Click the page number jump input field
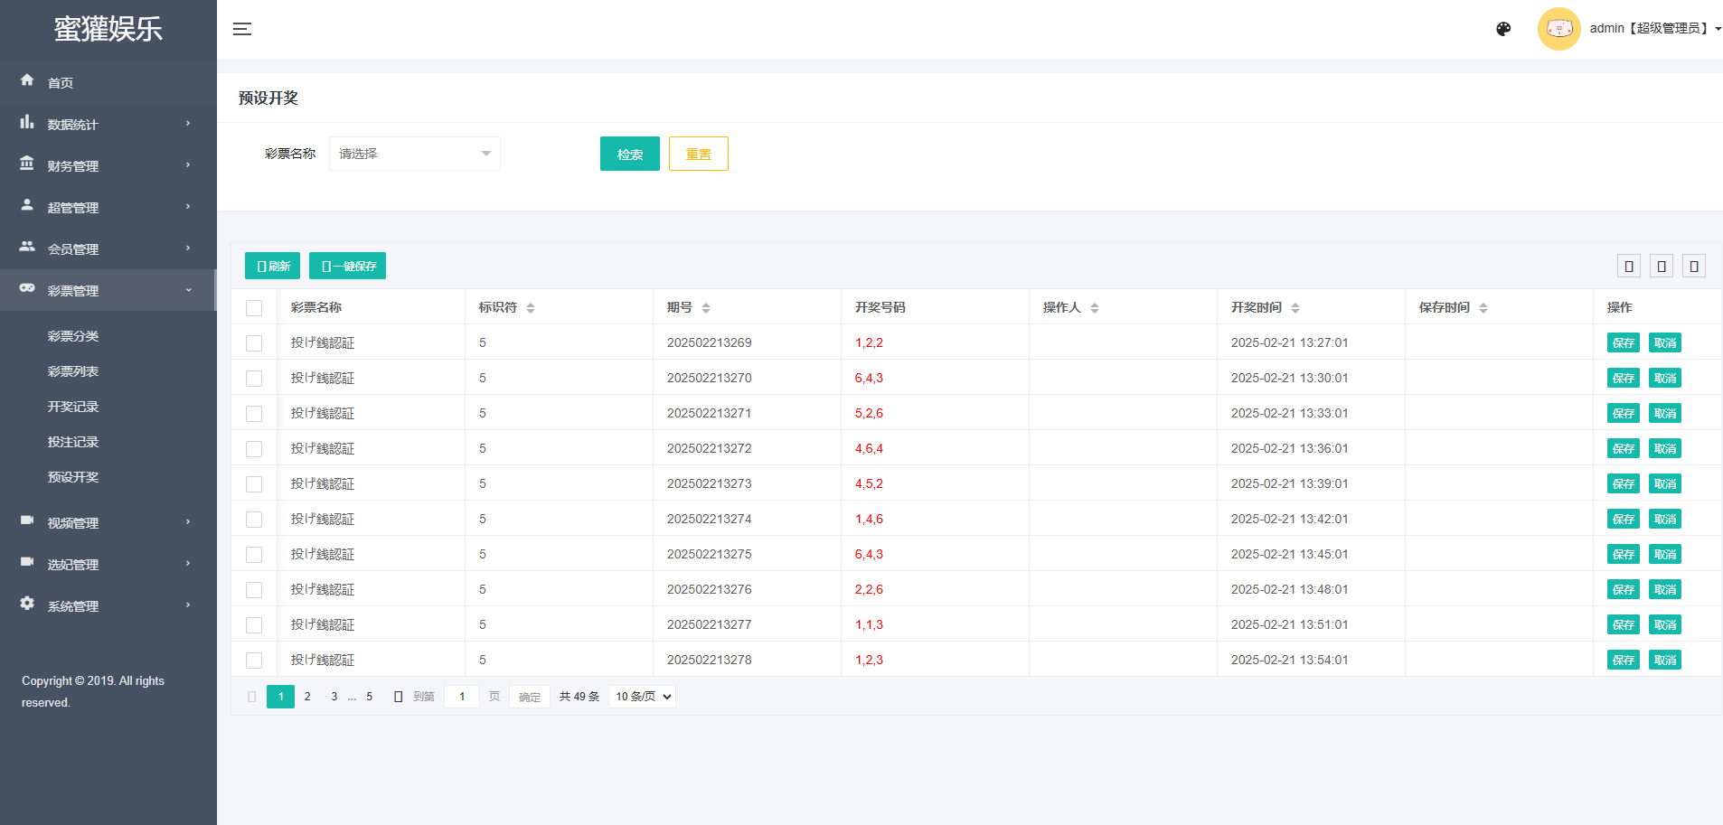1723x825 pixels. click(x=462, y=697)
